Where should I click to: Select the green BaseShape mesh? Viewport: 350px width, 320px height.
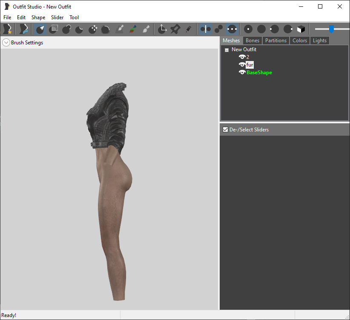tap(259, 73)
